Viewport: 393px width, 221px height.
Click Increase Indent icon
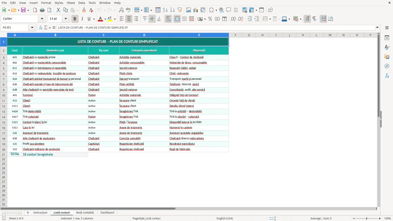point(250,19)
